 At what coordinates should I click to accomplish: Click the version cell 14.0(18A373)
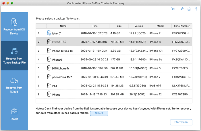click(138, 42)
